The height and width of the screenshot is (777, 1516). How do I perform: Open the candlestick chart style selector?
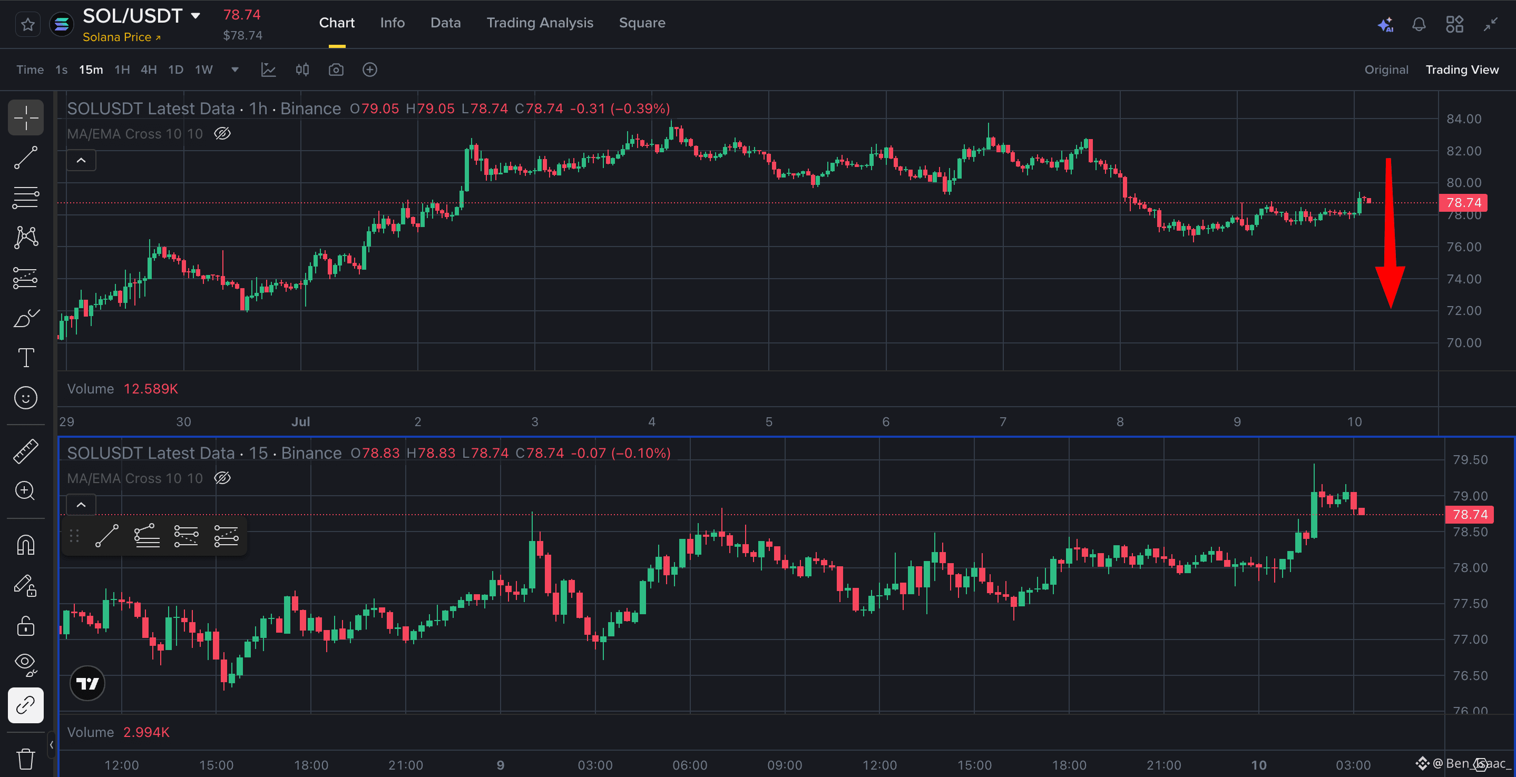tap(302, 70)
